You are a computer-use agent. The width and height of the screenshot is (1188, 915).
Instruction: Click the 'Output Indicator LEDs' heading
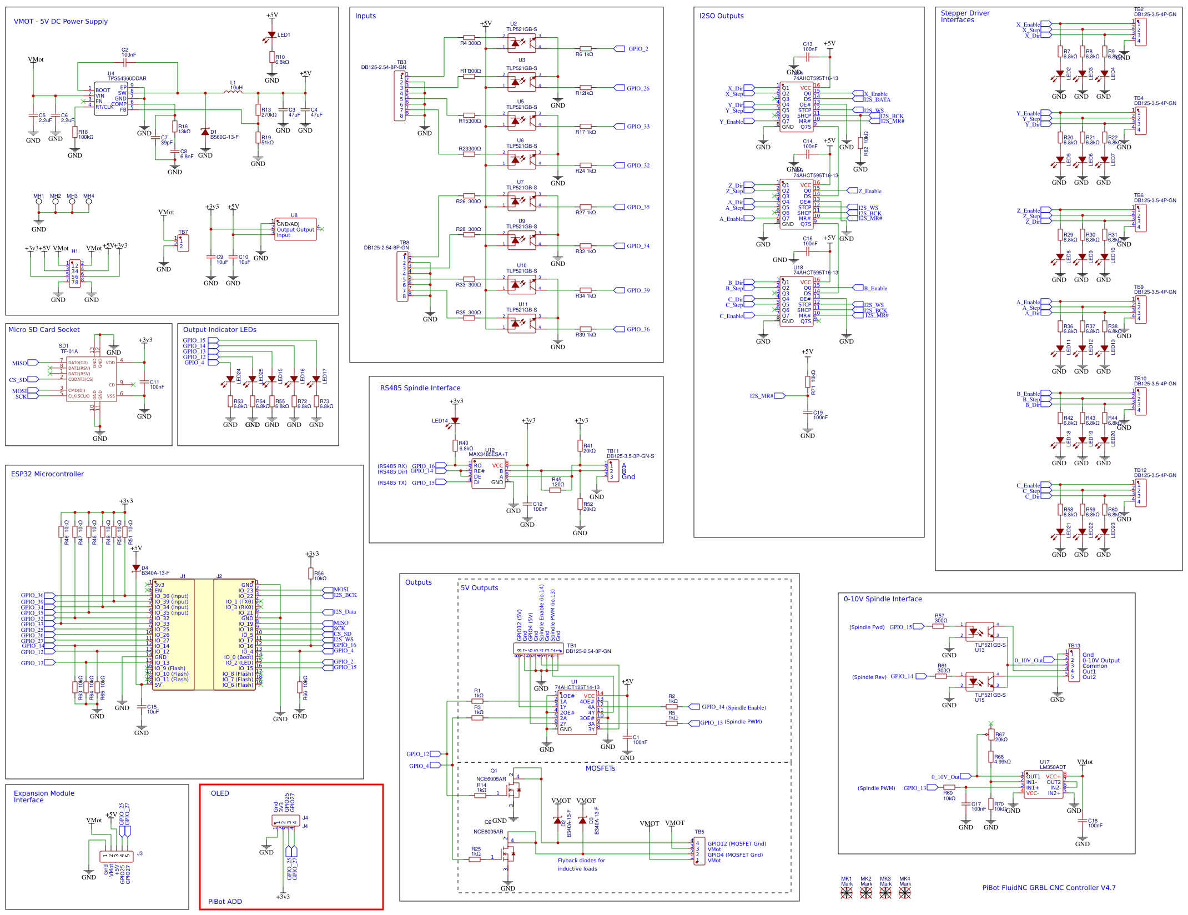point(219,329)
